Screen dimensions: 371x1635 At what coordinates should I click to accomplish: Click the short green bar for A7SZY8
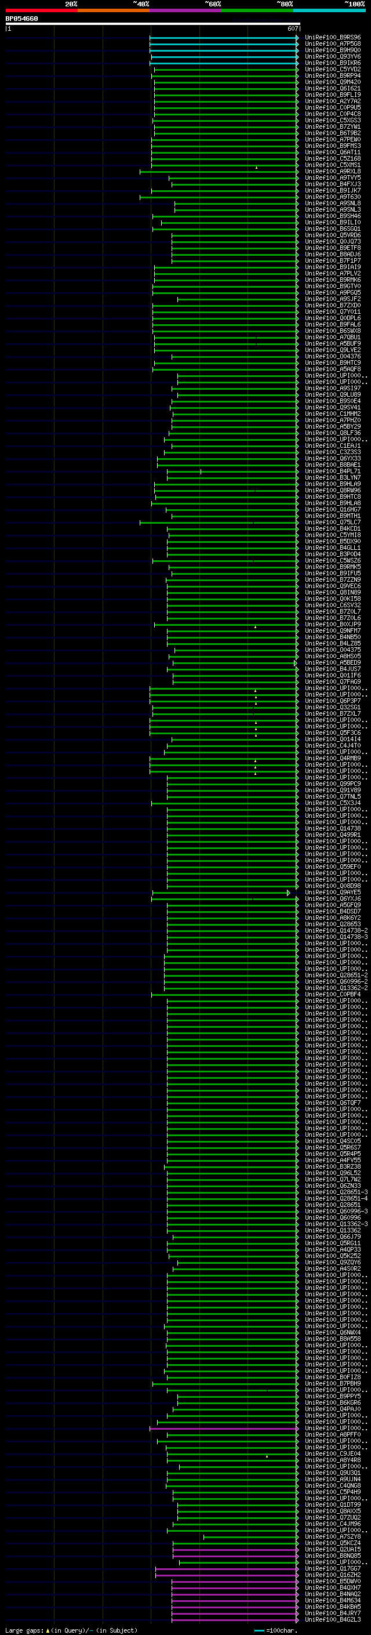point(250,1536)
